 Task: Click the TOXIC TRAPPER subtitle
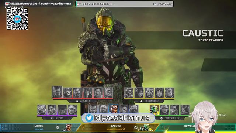(211, 40)
